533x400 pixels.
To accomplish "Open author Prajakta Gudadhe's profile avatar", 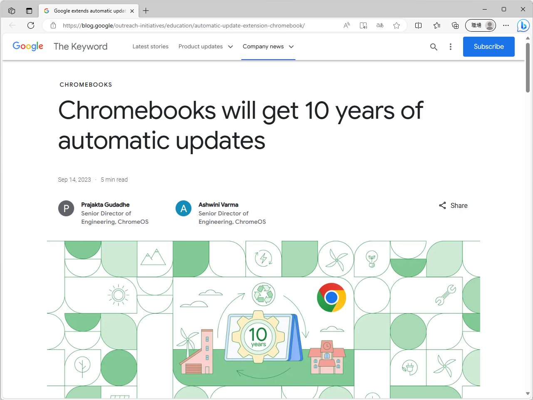I will [66, 208].
